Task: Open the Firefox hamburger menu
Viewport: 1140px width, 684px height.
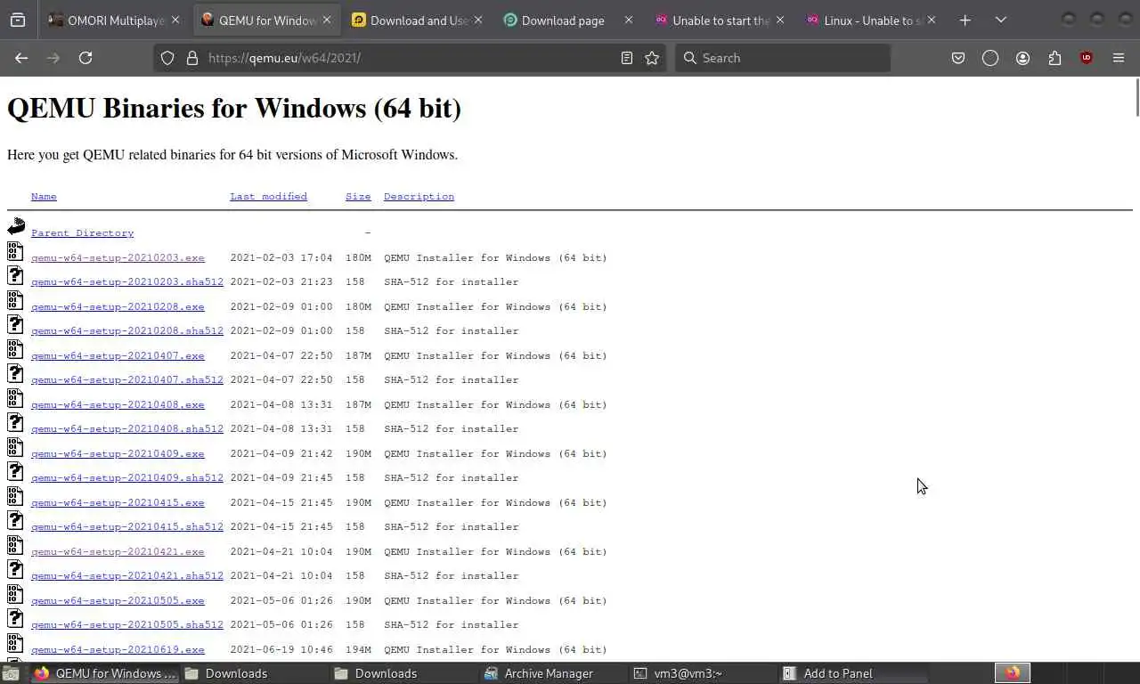Action: (x=1119, y=58)
